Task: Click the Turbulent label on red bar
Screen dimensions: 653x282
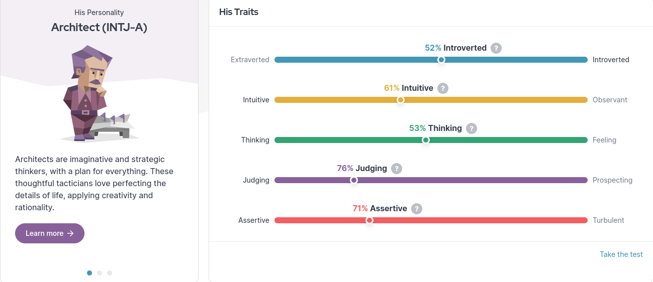Action: 608,220
